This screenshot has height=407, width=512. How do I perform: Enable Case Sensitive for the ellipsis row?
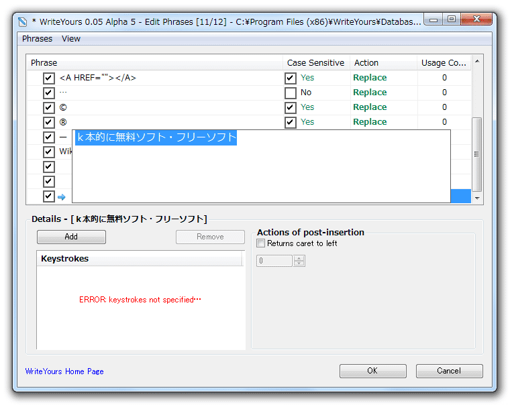coord(291,93)
